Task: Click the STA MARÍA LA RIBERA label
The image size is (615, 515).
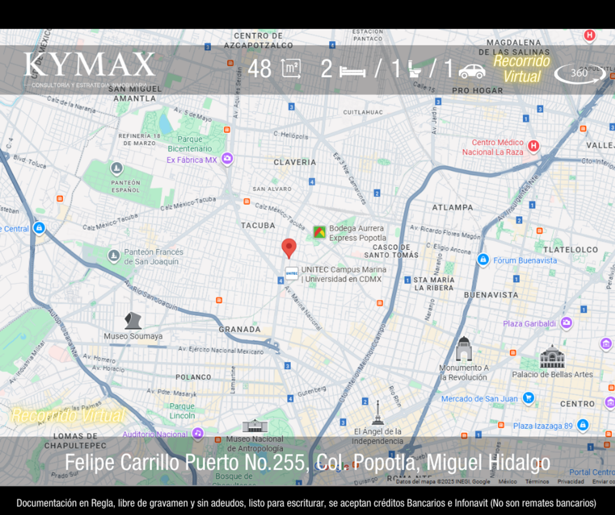Action: point(434,284)
